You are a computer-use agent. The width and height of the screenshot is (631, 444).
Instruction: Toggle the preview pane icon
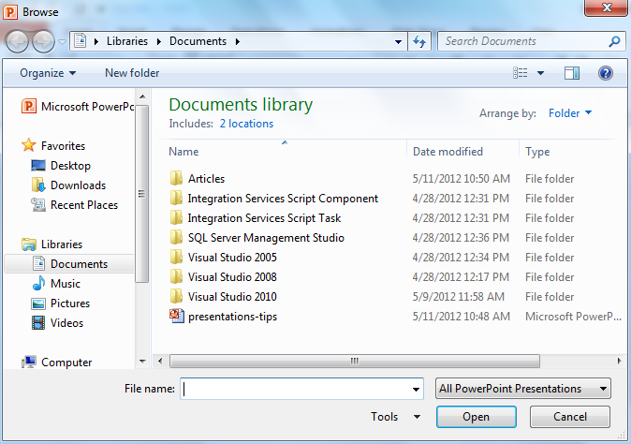click(571, 73)
